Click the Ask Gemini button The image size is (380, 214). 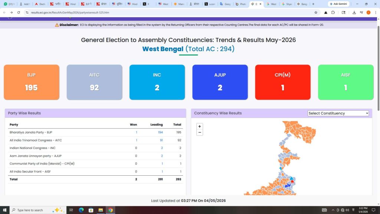[x=338, y=4]
